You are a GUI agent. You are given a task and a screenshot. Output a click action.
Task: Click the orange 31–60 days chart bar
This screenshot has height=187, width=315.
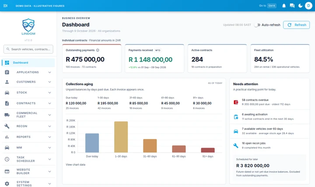150,145
